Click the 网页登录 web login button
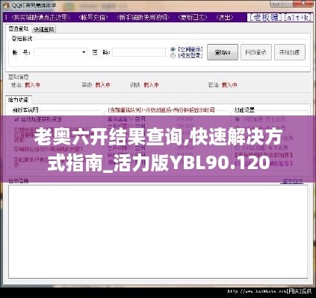Viewport: 316px width, 298px height. 256,52
